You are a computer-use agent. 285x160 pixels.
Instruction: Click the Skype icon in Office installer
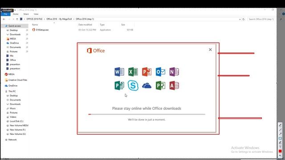coord(133,85)
